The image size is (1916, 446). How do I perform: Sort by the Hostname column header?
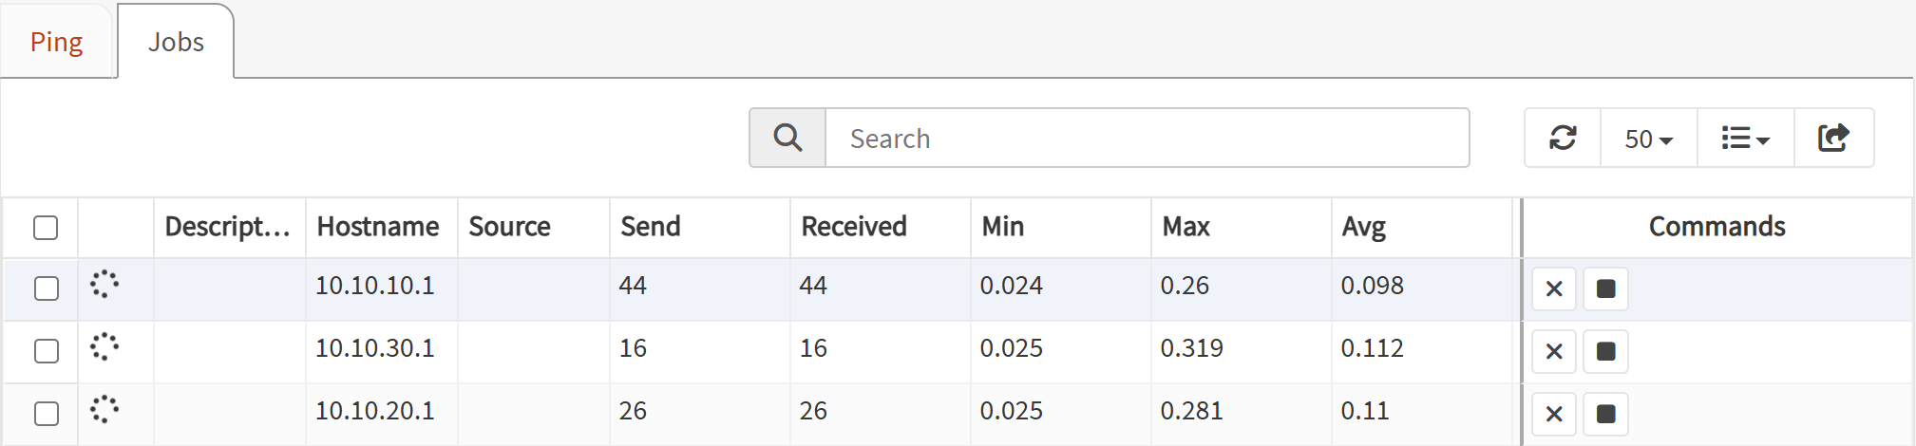pos(378,227)
